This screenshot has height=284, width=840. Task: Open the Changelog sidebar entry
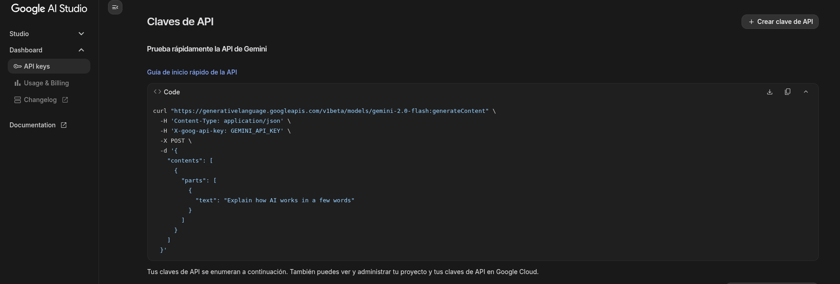point(40,100)
